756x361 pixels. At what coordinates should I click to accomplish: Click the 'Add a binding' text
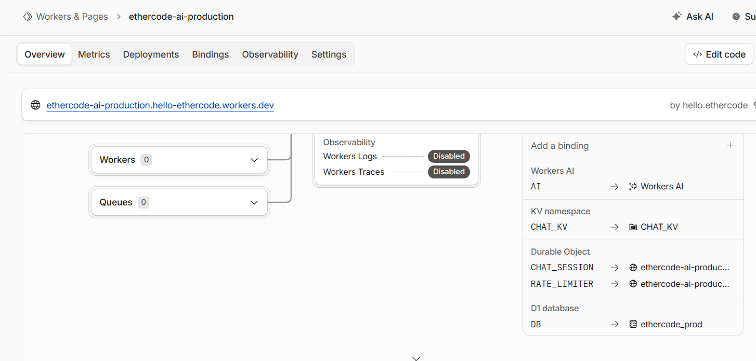tap(560, 146)
